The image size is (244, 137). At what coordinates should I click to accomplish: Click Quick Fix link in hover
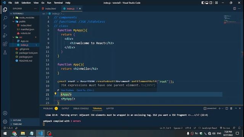tap(85, 90)
